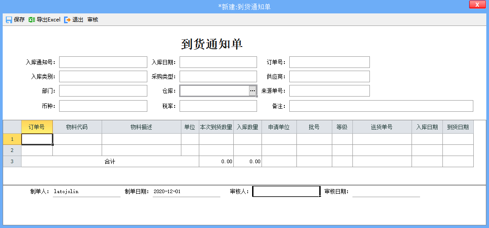Click the 合计 total row label
This screenshot has width=489, height=228.
click(x=110, y=161)
